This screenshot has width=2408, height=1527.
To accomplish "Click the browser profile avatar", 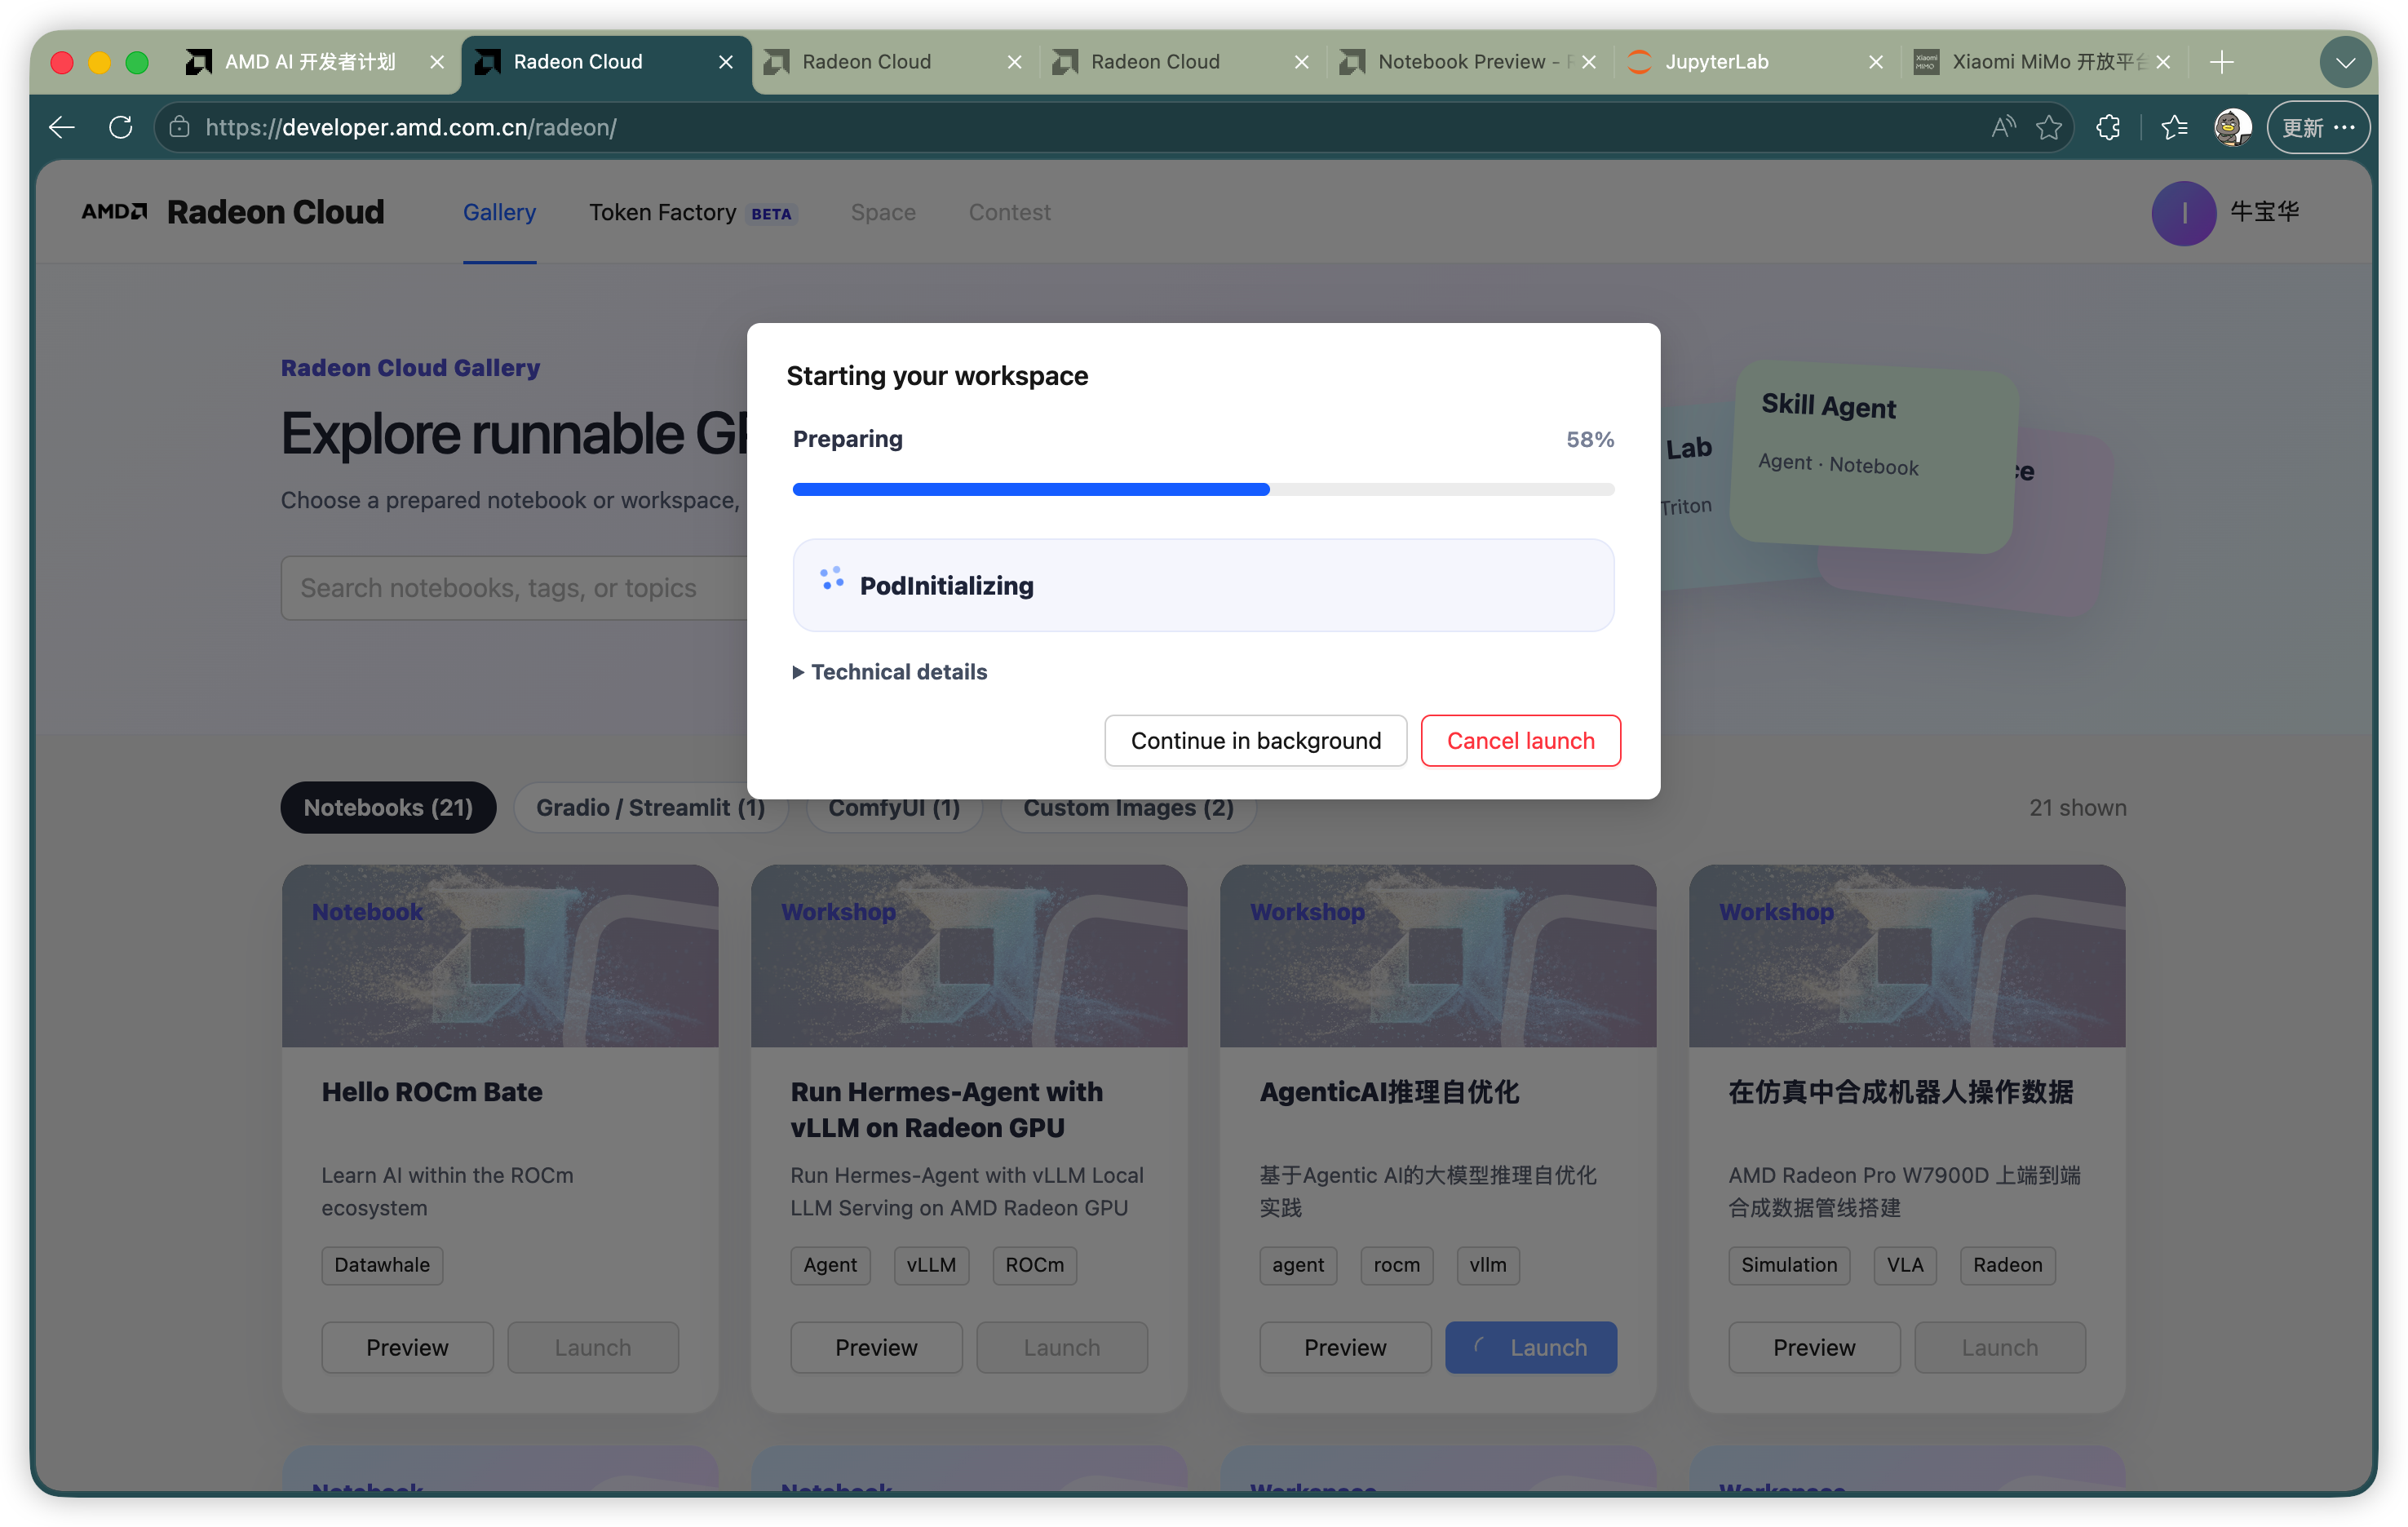I will 2232,127.
